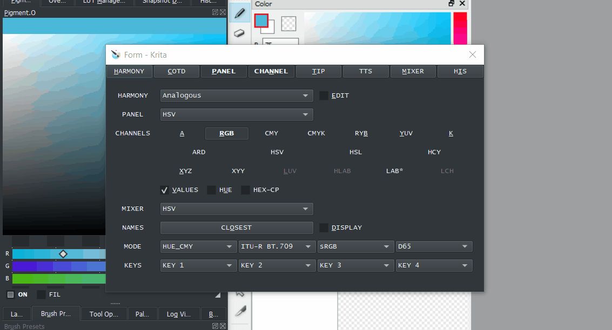Toggle the HCY channel button
The width and height of the screenshot is (612, 330).
[x=434, y=153]
